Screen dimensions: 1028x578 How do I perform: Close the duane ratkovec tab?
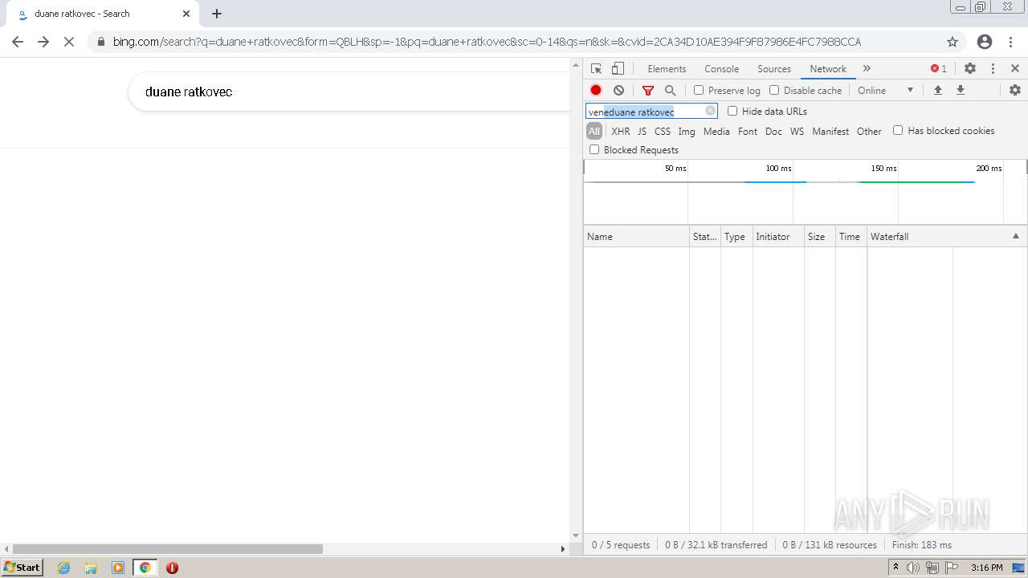186,14
